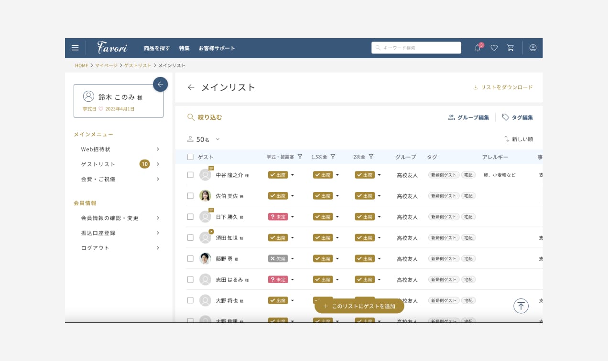Click the back arrow beside メインリスト
This screenshot has width=608, height=361.
click(191, 87)
